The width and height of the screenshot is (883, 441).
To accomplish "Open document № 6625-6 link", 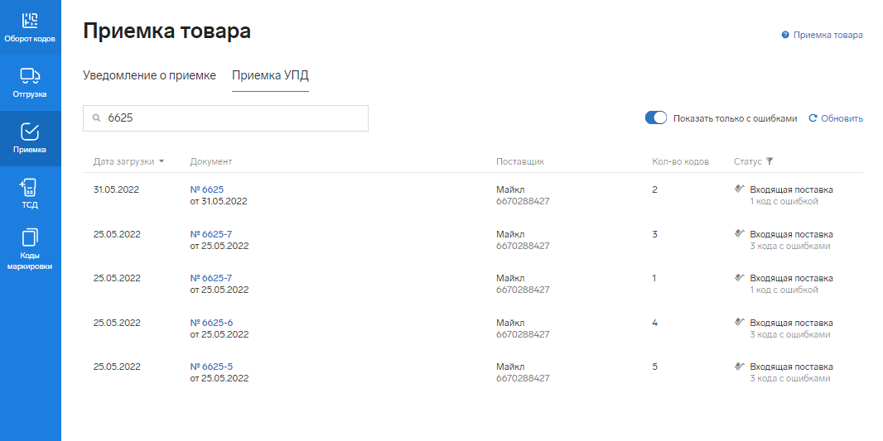I will (x=210, y=323).
